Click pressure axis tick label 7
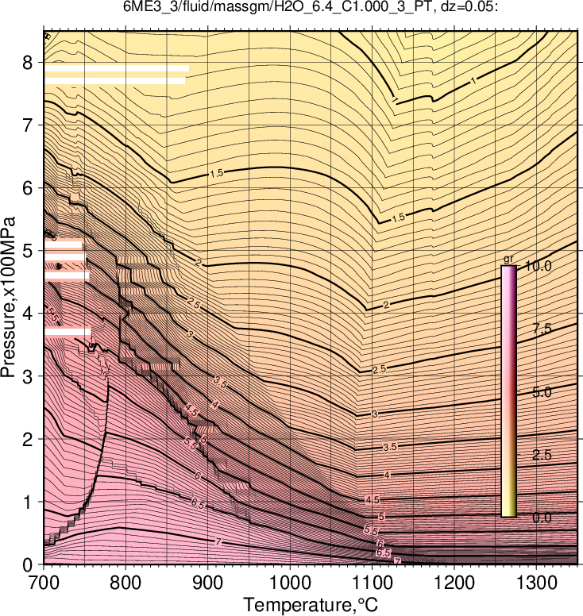Screen dimensions: 583x616 coord(28,125)
